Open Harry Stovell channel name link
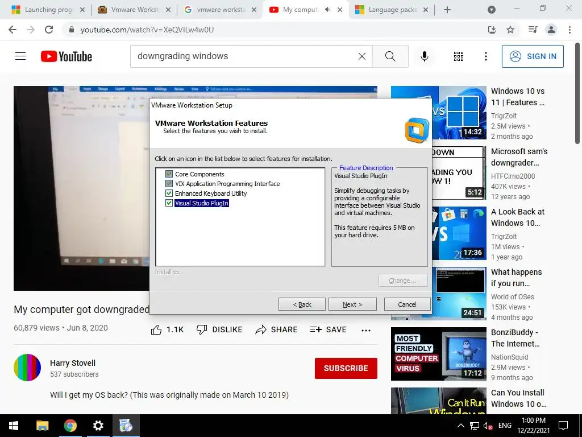Image resolution: width=582 pixels, height=437 pixels. tap(73, 363)
